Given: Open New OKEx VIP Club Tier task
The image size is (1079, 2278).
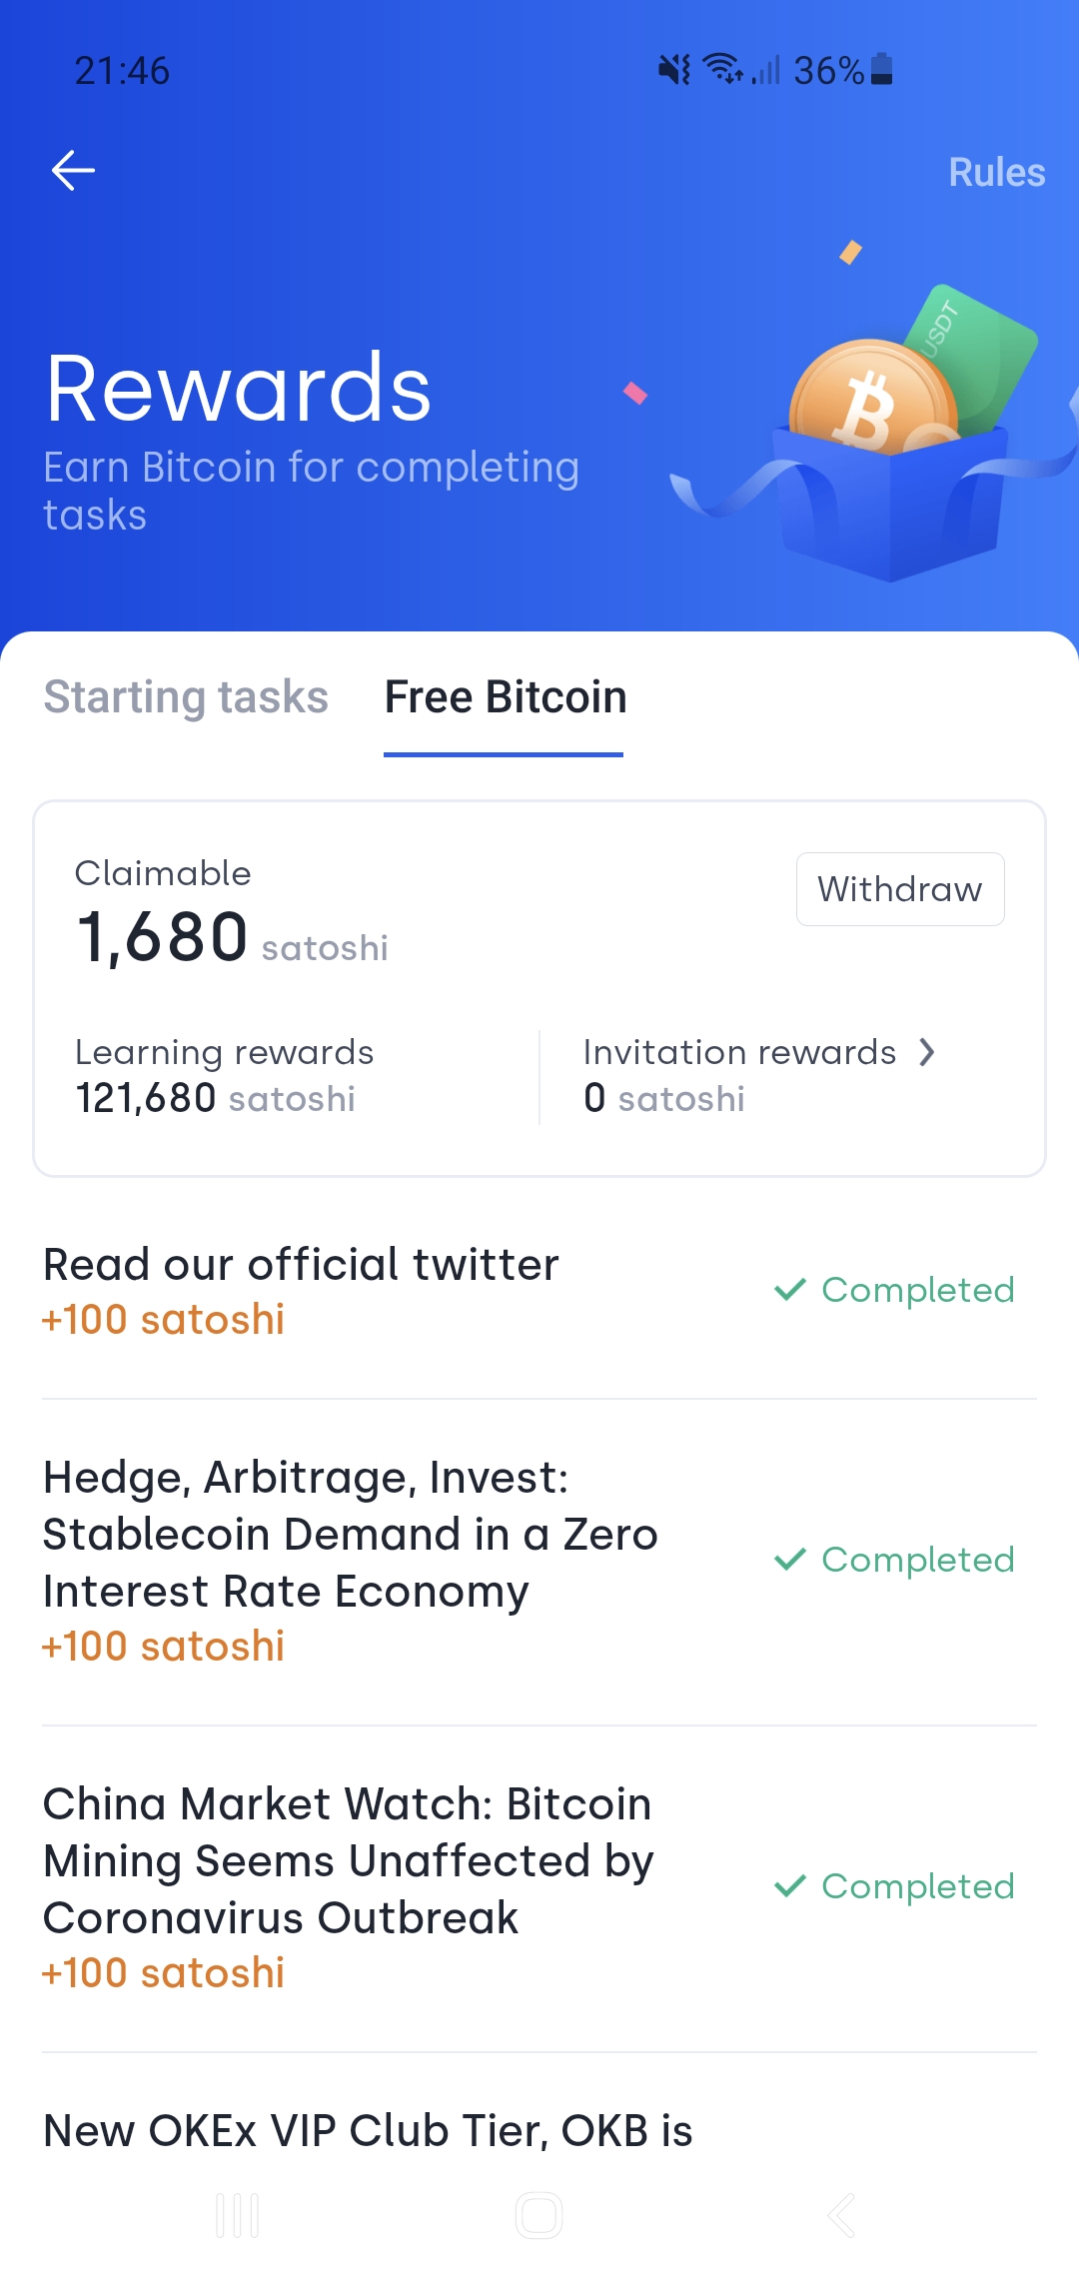Looking at the screenshot, I should coord(368,2131).
